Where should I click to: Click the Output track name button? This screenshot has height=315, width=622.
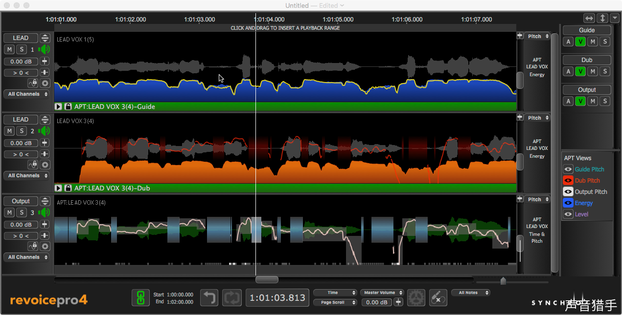pyautogui.click(x=21, y=201)
